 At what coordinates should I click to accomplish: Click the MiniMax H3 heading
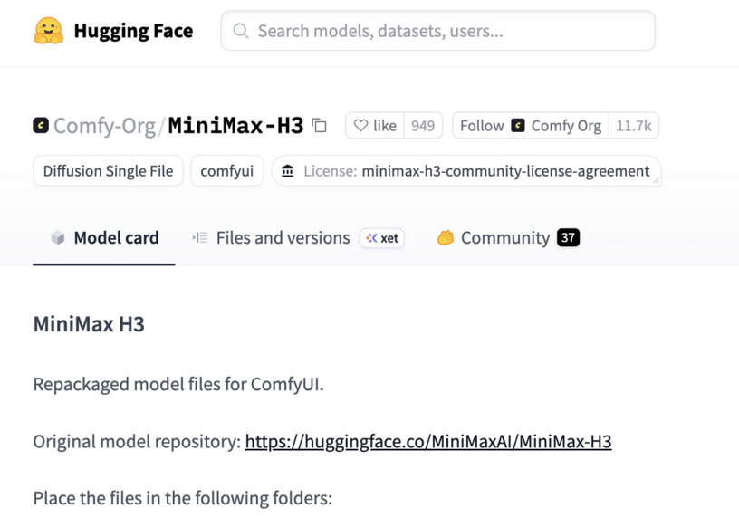tap(89, 324)
